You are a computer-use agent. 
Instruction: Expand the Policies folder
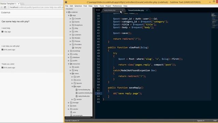(71, 41)
